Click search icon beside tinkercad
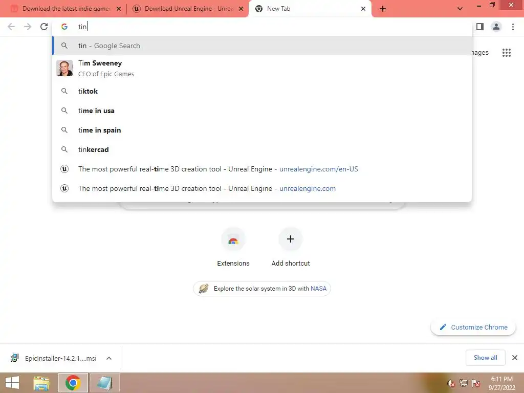The image size is (524, 393). point(64,149)
